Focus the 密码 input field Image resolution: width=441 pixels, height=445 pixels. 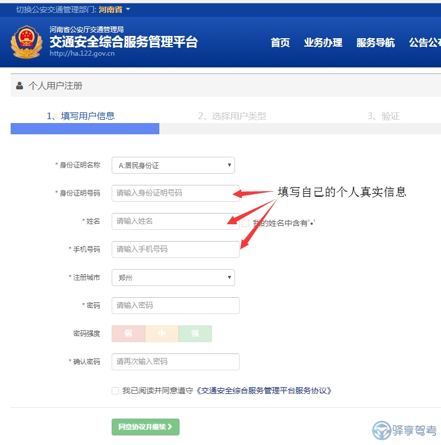click(x=176, y=306)
